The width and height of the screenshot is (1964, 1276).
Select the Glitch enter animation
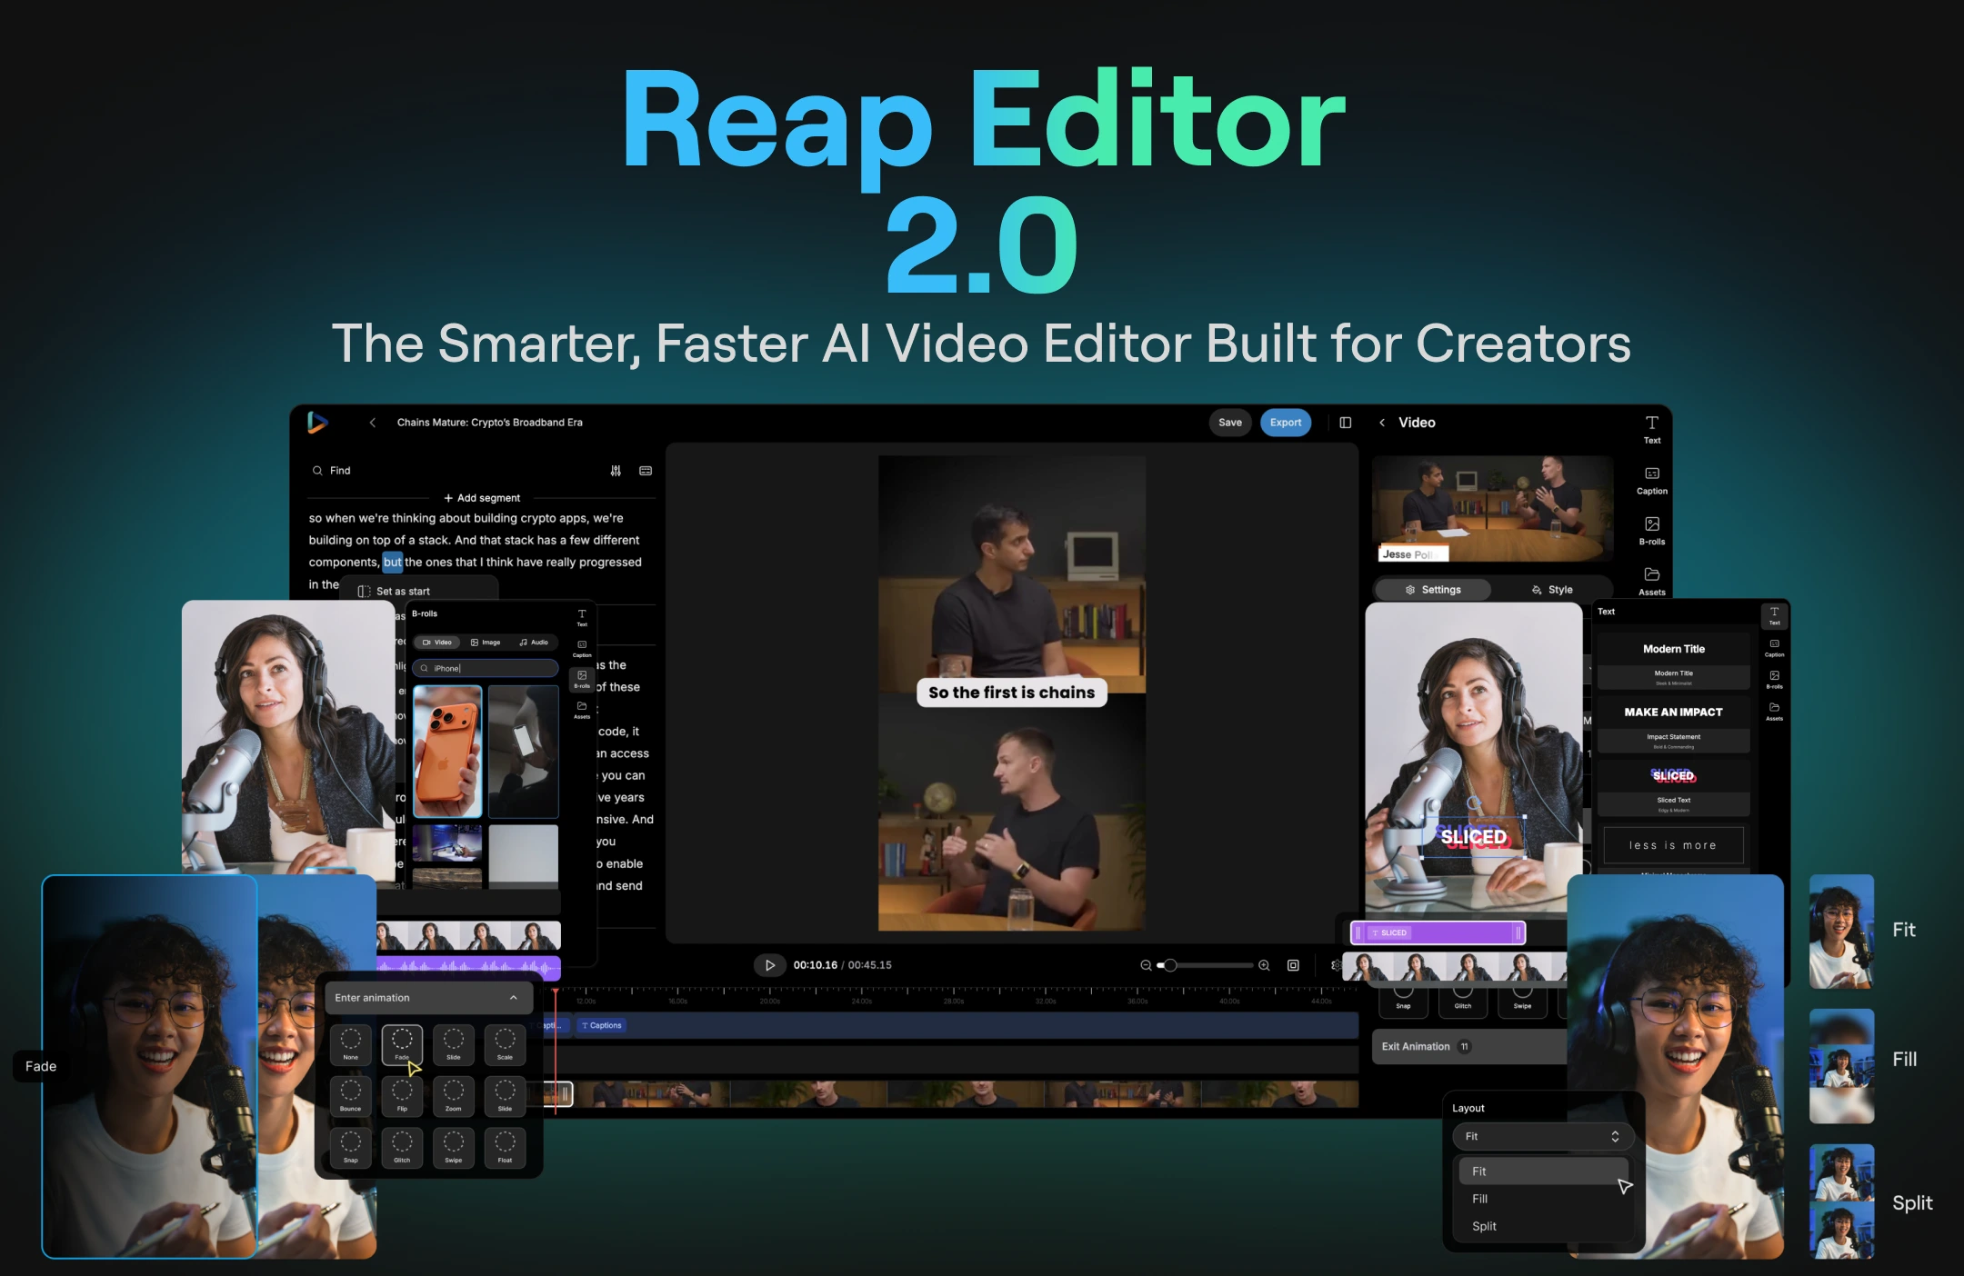(402, 1146)
